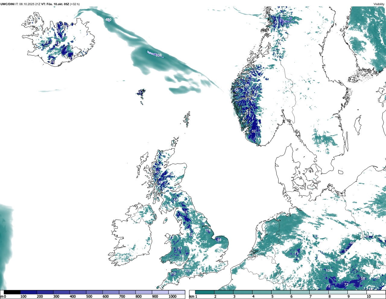Screen dimensions: 386x299
Task: Pick the 6–7 km legend swatch
Action: click(300, 292)
